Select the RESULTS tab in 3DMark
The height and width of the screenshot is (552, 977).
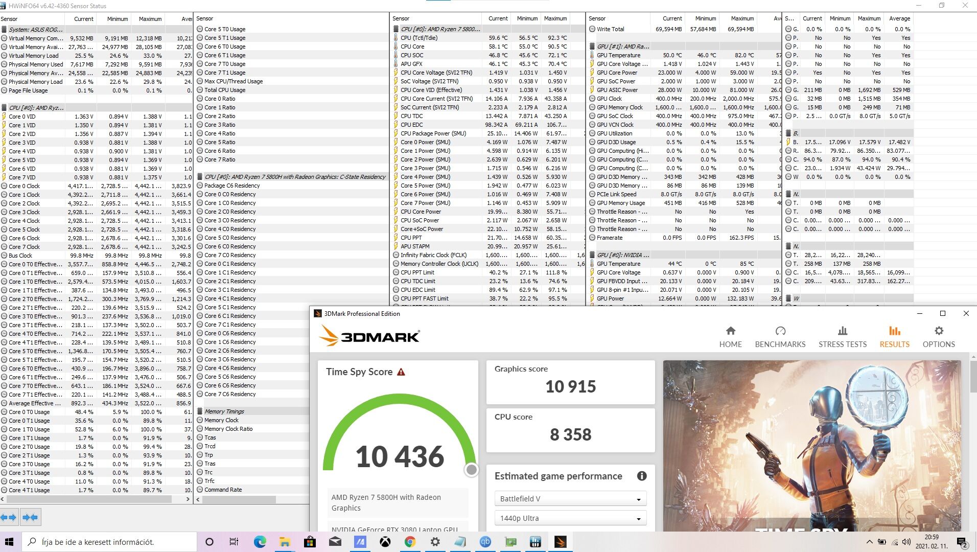(x=895, y=337)
